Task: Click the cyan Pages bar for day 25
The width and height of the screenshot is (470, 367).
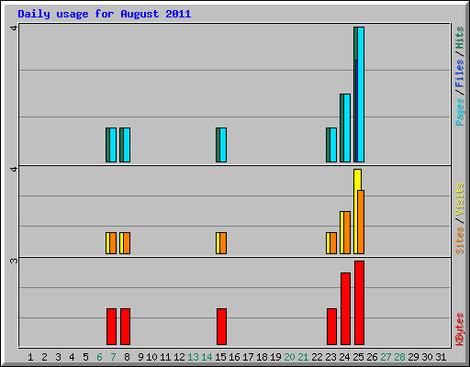Action: click(x=361, y=95)
